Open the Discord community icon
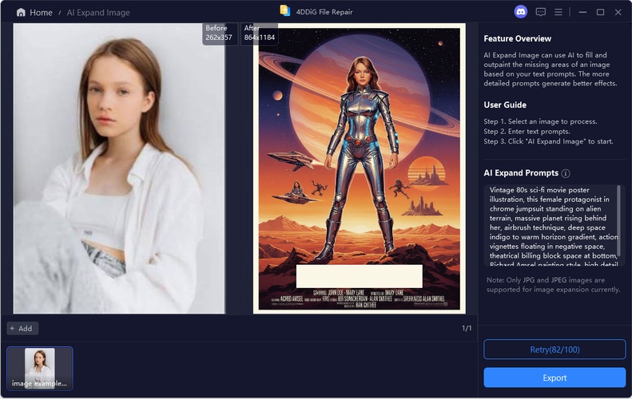Image resolution: width=632 pixels, height=399 pixels. click(521, 12)
